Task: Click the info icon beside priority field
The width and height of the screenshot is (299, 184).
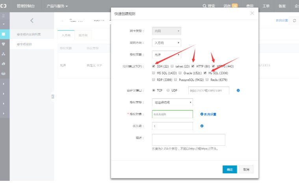Action: (202, 126)
